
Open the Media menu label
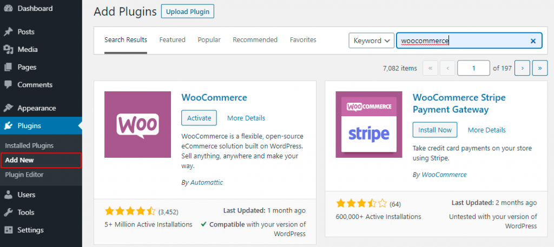click(28, 49)
